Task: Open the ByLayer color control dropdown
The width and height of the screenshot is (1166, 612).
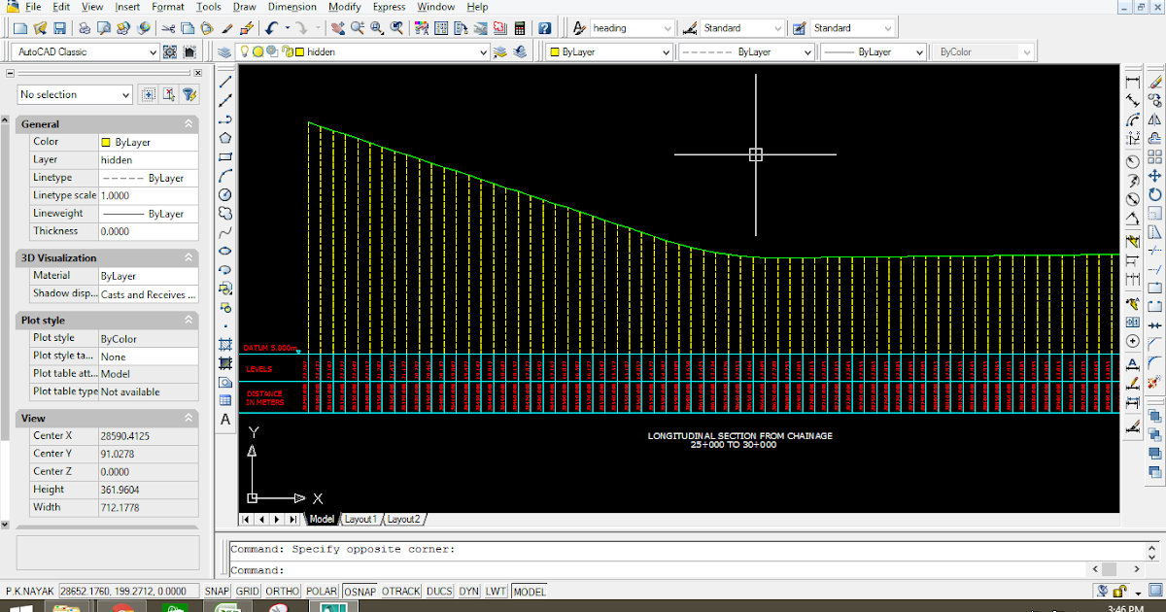Action: tap(609, 52)
